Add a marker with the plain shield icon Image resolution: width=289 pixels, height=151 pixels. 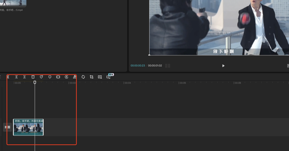[x=50, y=77]
